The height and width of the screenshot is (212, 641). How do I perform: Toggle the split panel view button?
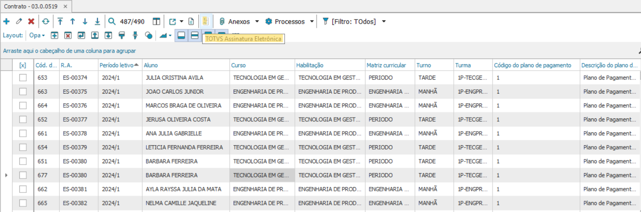(x=195, y=35)
